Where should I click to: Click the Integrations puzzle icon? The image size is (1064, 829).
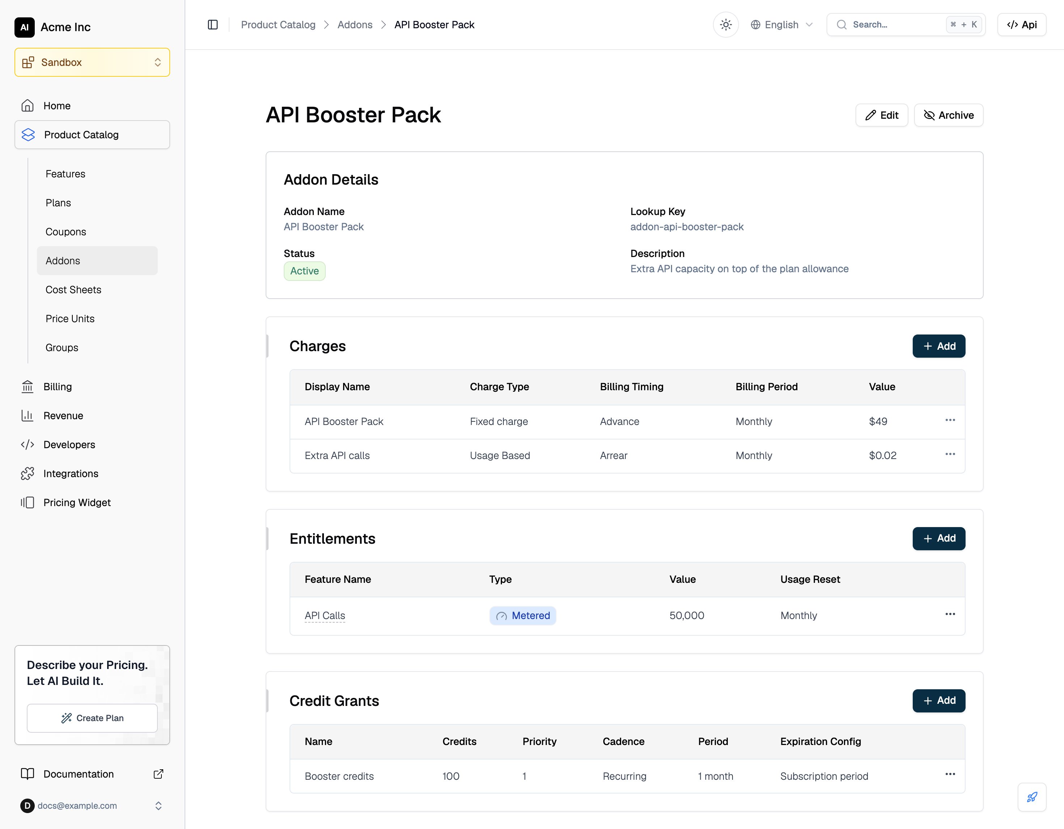[28, 474]
